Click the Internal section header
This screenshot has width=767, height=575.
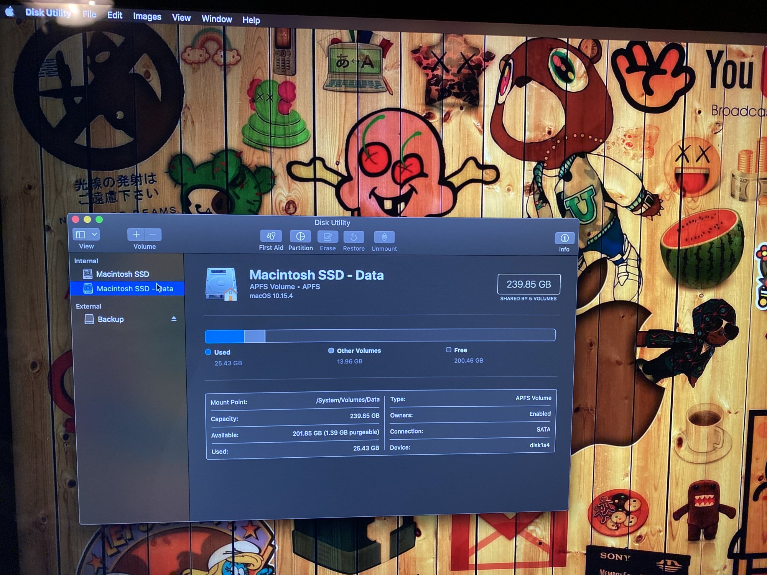(86, 261)
